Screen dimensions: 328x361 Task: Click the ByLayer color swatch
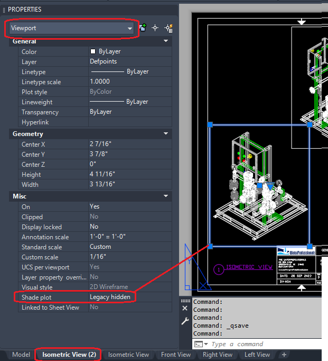click(93, 51)
